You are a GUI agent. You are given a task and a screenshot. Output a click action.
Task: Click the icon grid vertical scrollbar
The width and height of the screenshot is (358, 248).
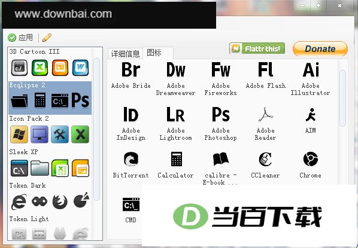(342, 98)
